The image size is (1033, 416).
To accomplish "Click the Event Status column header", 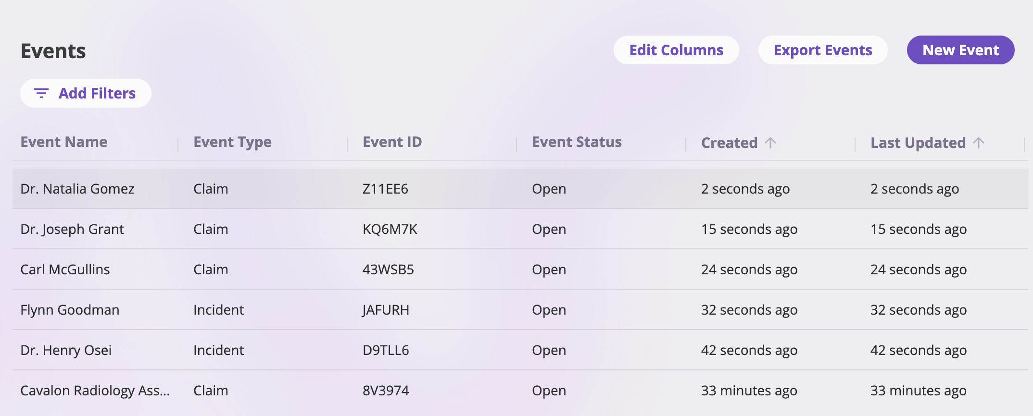I will click(x=577, y=142).
